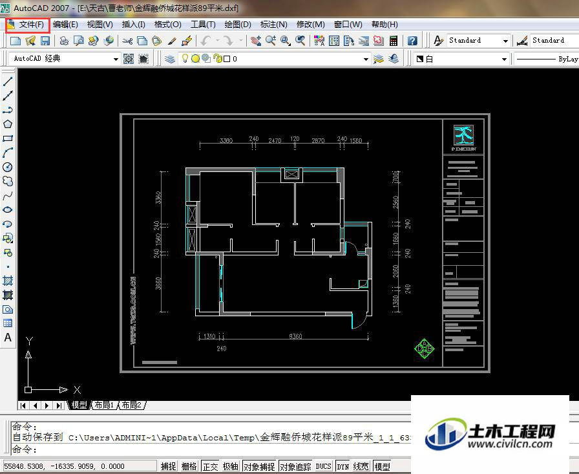Toggle 极轴 polar tracking
579x474 pixels.
[x=231, y=467]
